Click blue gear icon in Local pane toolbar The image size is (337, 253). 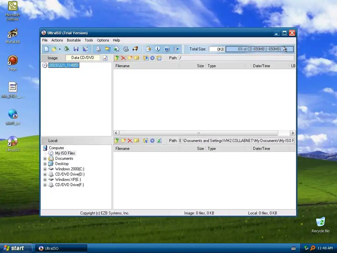coord(152,141)
